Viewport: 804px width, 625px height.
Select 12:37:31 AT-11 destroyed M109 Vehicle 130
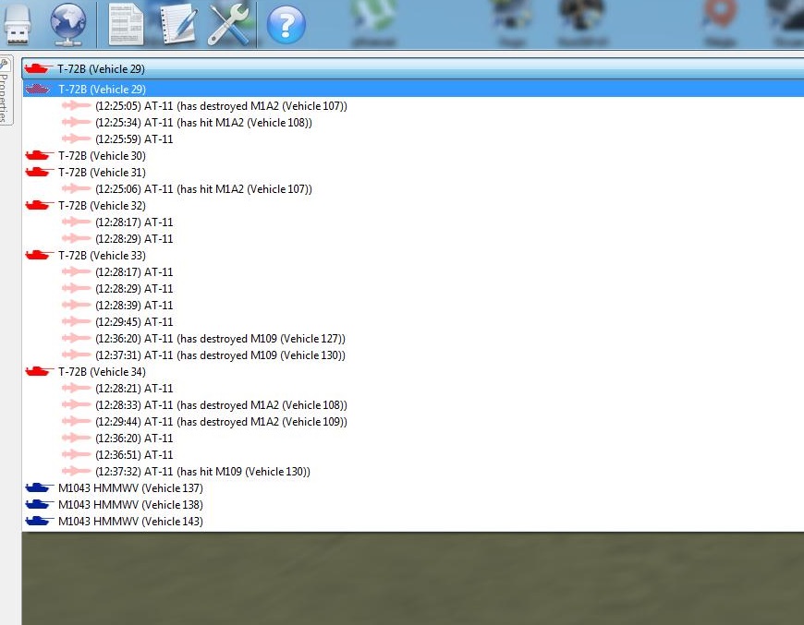221,355
